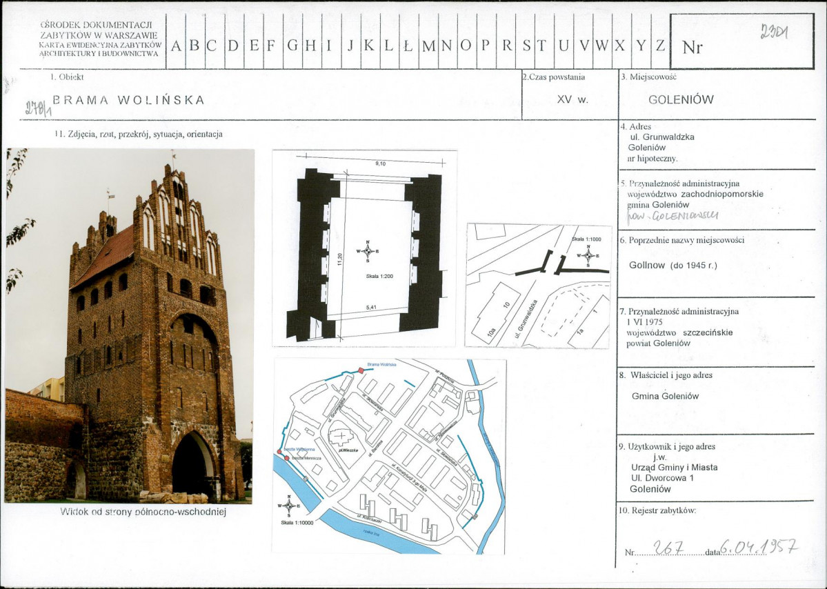Click the compass rose inside the floor plan
Viewport: 827px width, 589px height.
point(368,252)
